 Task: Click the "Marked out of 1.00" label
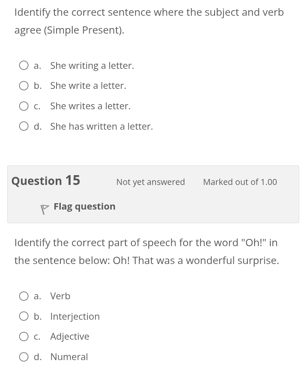(240, 182)
